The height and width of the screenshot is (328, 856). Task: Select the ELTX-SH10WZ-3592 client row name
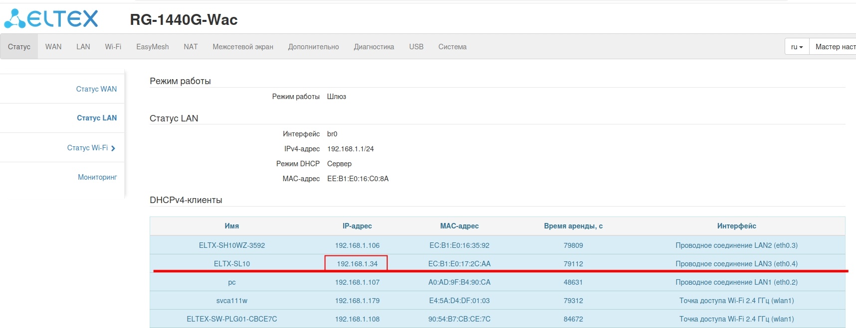[x=231, y=245]
